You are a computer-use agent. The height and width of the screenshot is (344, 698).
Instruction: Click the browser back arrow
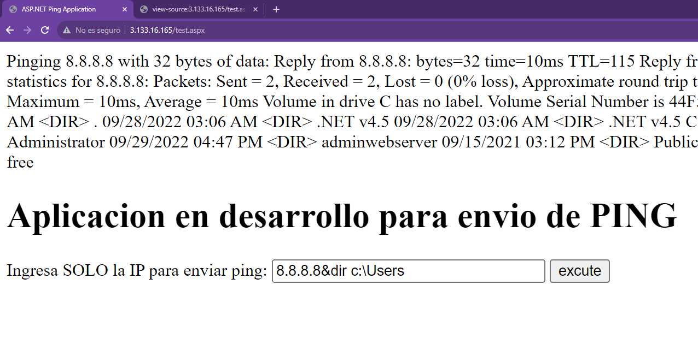[x=9, y=30]
